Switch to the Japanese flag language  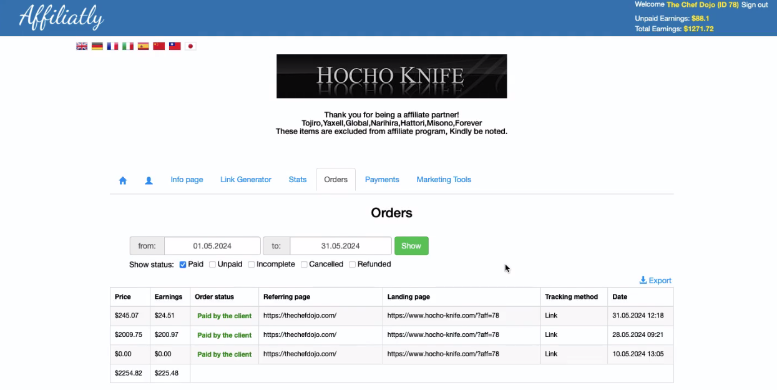tap(190, 46)
